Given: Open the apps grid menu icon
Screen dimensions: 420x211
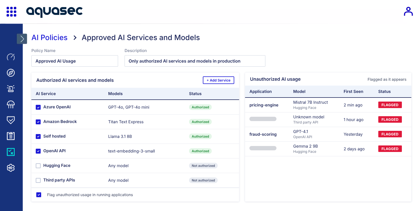Looking at the screenshot, I should [11, 12].
